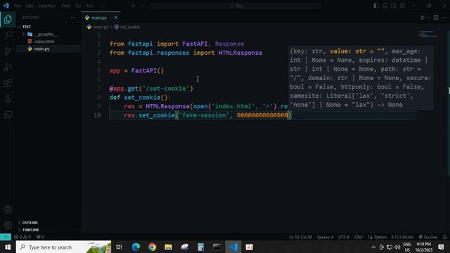The height and width of the screenshot is (253, 450).
Task: Click main.py in the breadcrumb
Action: pyautogui.click(x=101, y=27)
